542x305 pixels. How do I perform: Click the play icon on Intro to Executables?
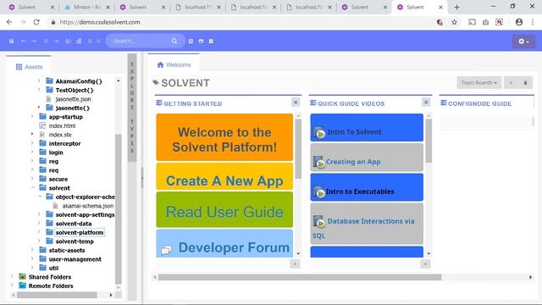coord(319,192)
